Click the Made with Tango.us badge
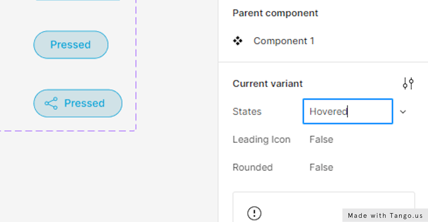Image resolution: width=428 pixels, height=222 pixels. [385, 215]
